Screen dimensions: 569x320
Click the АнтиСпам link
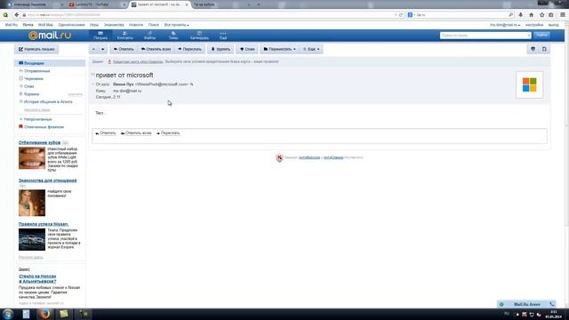[333, 157]
